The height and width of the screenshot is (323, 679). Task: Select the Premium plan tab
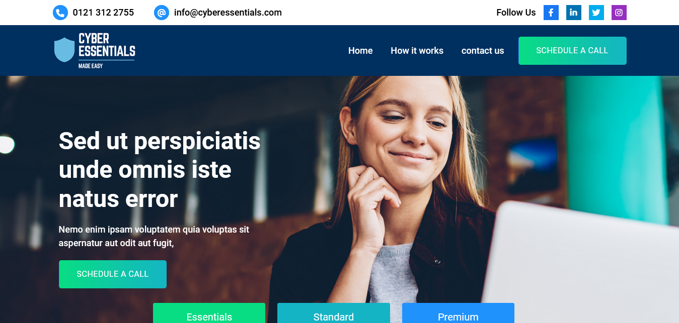coord(458,313)
